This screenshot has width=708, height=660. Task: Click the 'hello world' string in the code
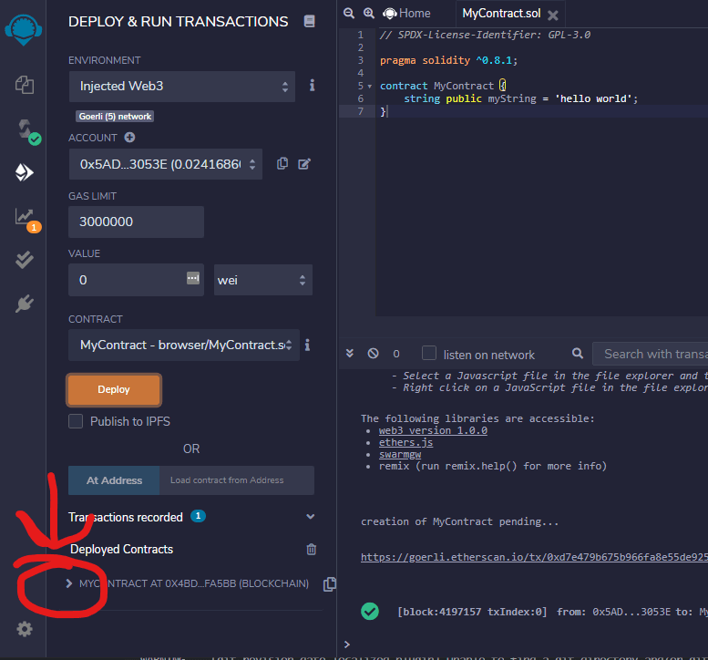(x=593, y=98)
